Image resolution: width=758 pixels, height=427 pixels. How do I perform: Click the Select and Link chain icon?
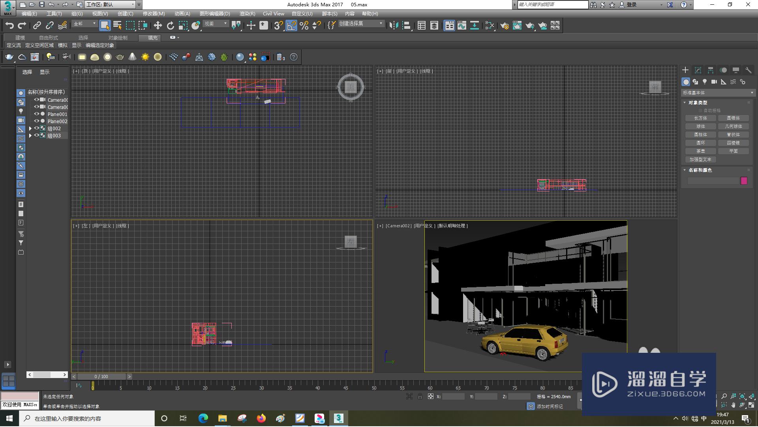(37, 26)
